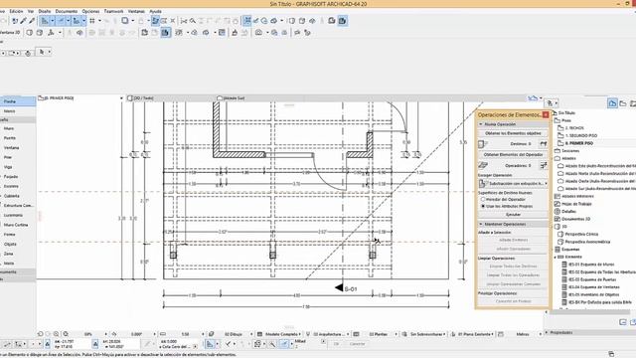Select the Objeto tool
This screenshot has width=636, height=358.
tap(18, 245)
